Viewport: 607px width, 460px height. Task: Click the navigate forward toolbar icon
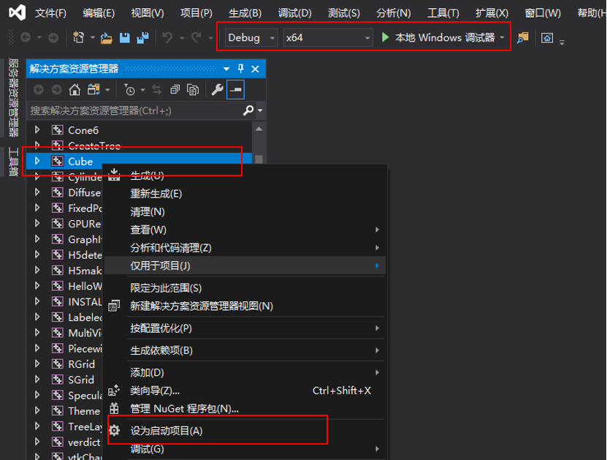(x=53, y=37)
